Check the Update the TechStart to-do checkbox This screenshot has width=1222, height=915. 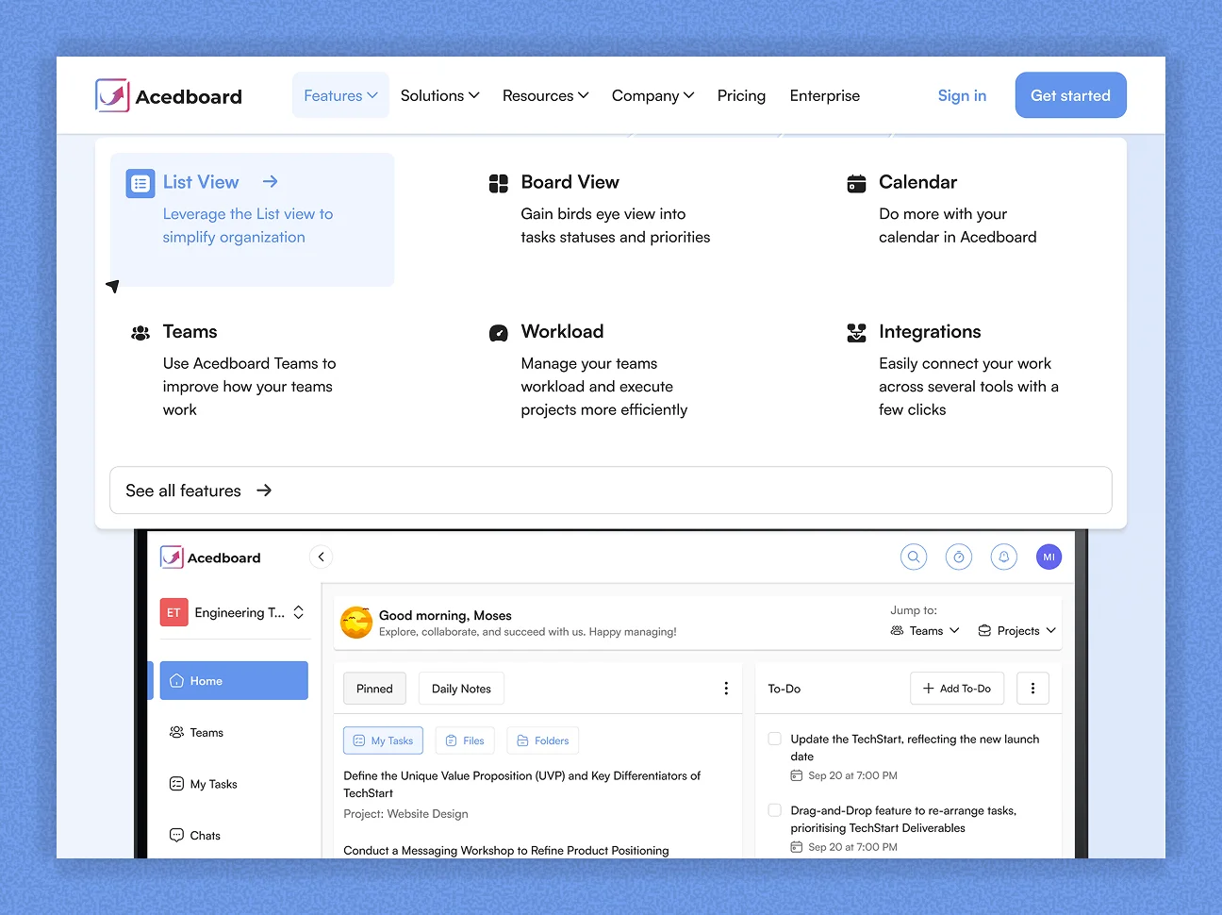774,740
